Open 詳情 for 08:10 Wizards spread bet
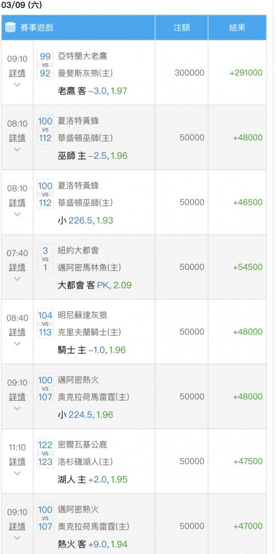The height and width of the screenshot is (554, 277). pyautogui.click(x=17, y=138)
